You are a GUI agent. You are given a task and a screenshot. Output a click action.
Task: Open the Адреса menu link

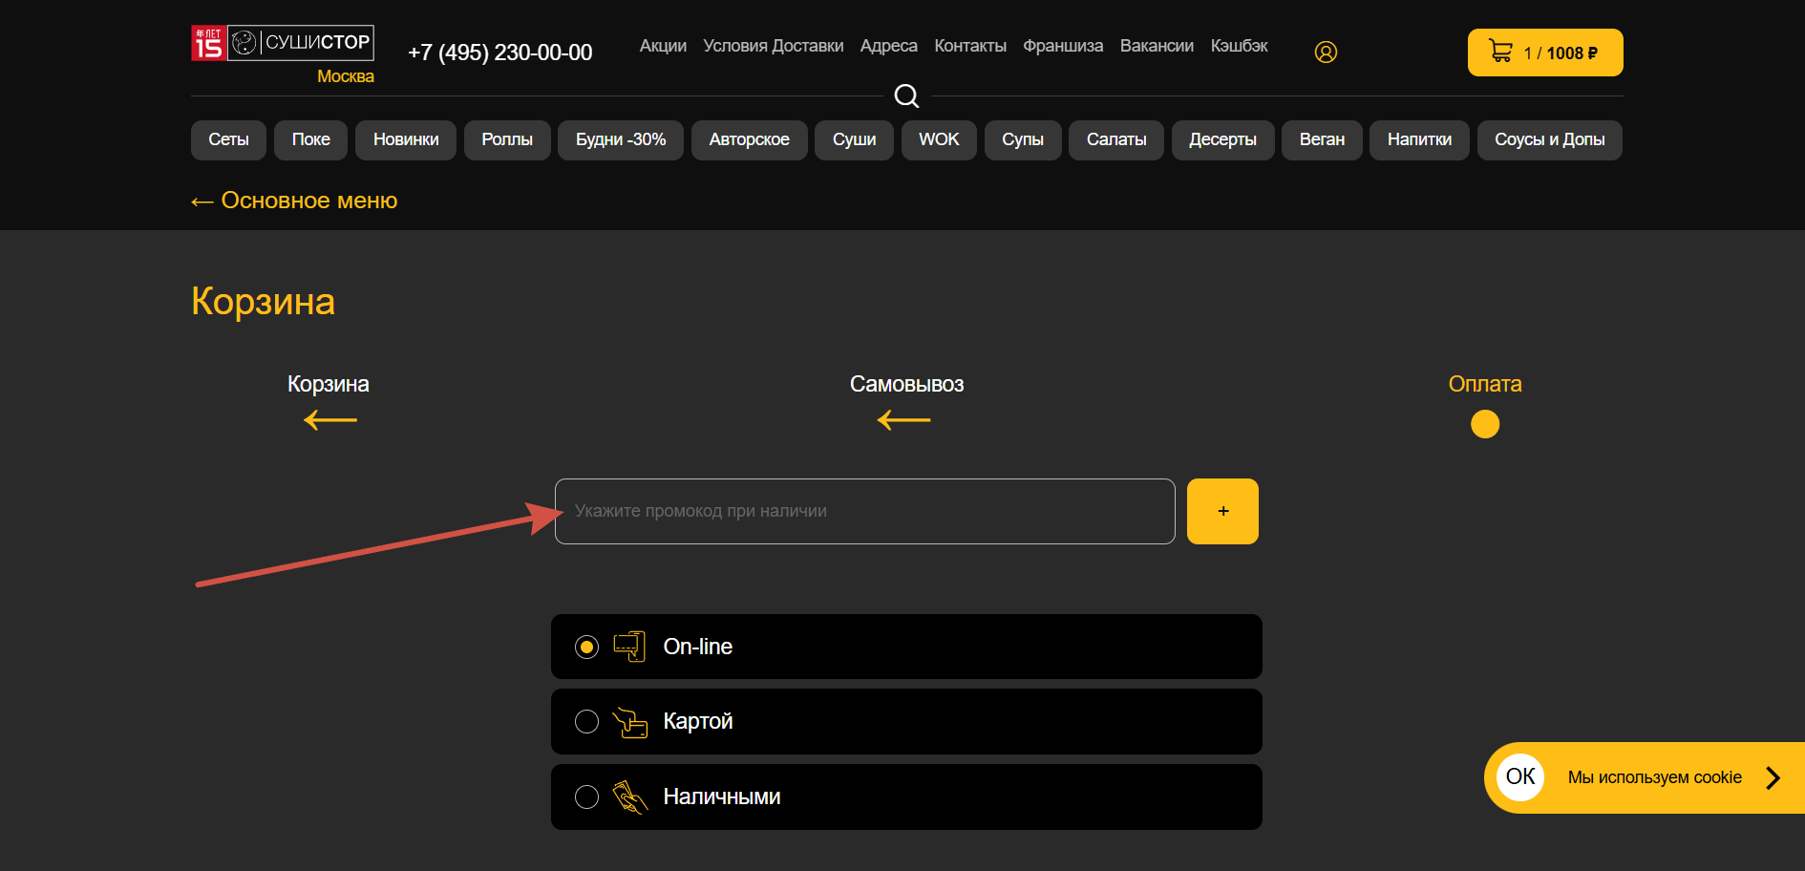click(889, 46)
